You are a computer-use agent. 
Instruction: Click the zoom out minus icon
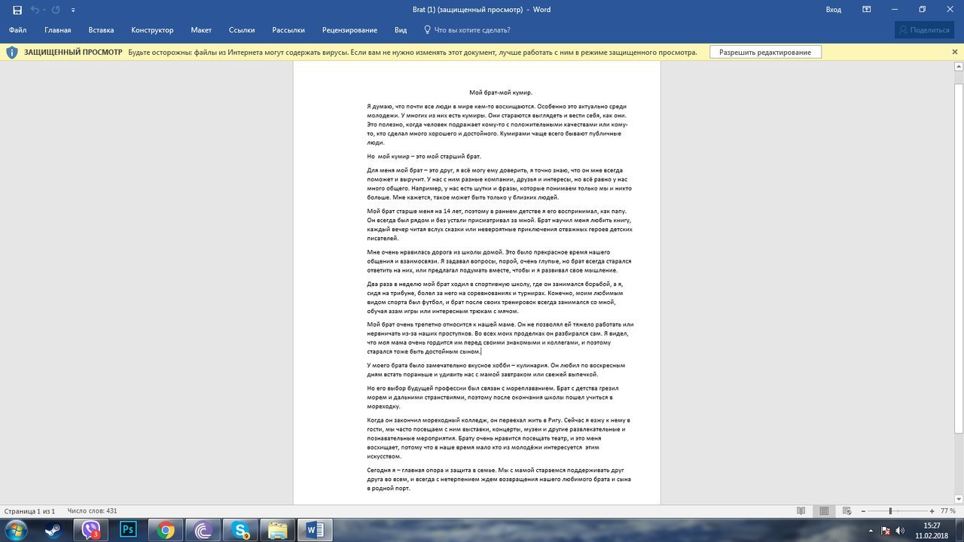point(864,511)
